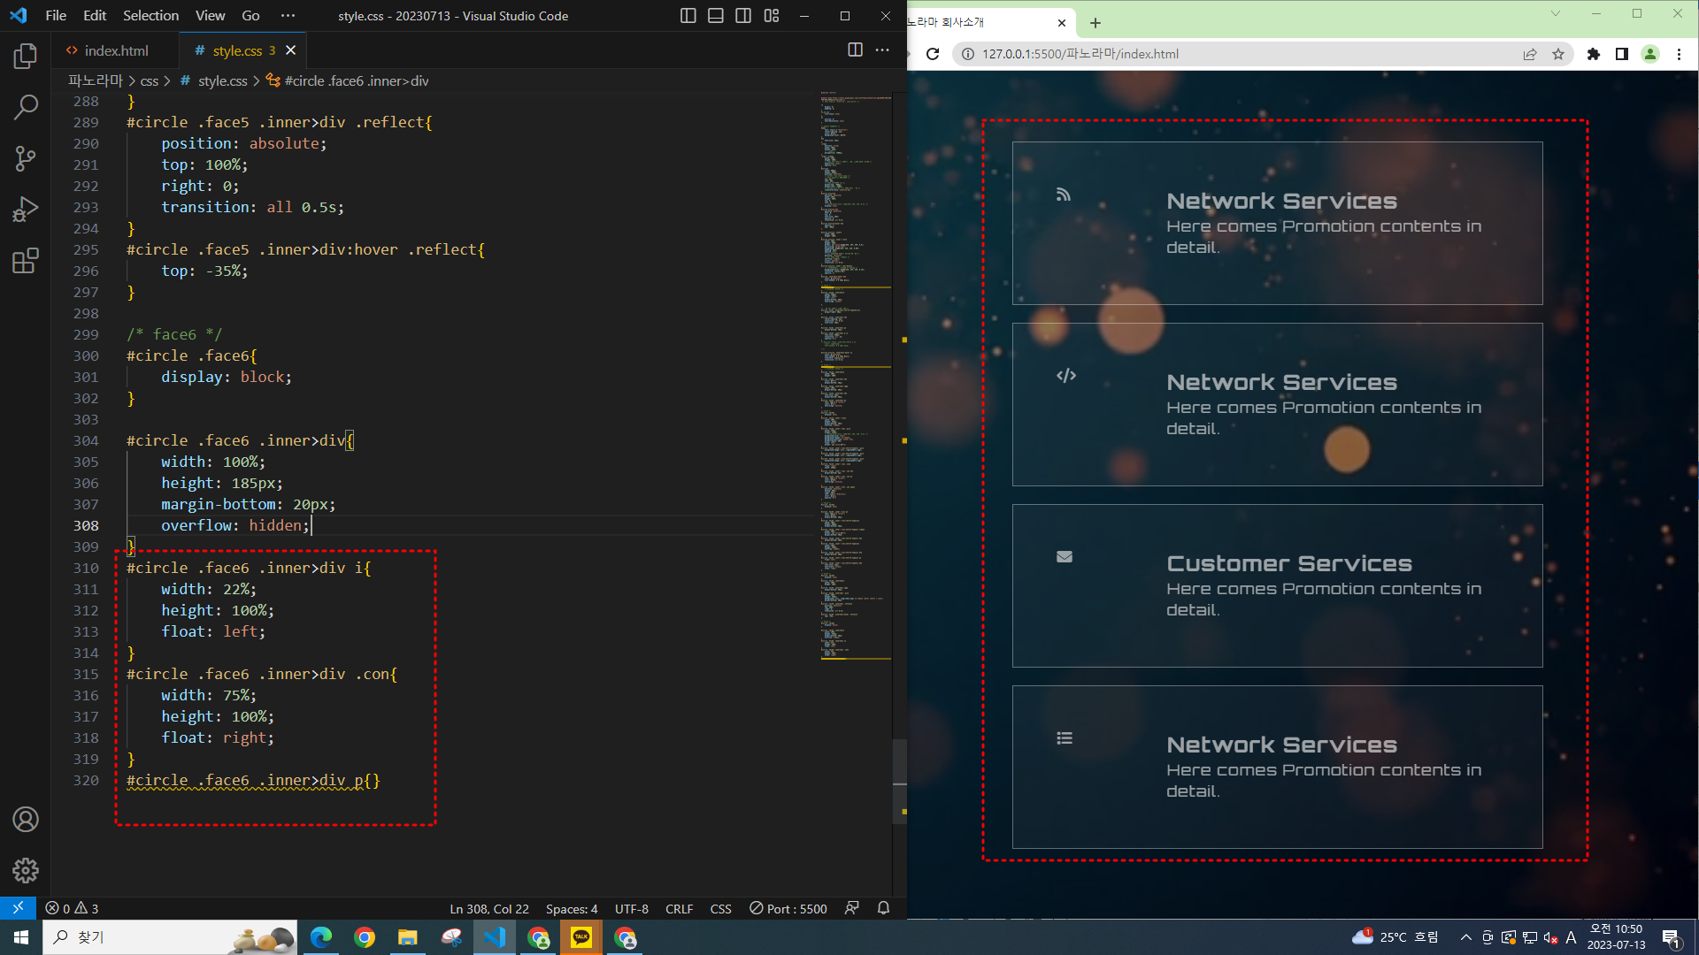1699x955 pixels.
Task: Open the Search view in activity bar
Action: (26, 107)
